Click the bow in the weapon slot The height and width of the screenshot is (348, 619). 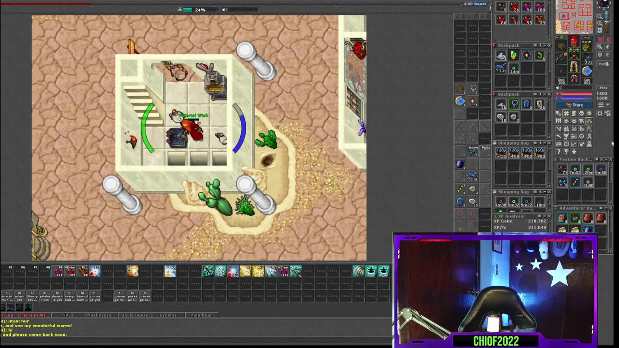coord(561,58)
